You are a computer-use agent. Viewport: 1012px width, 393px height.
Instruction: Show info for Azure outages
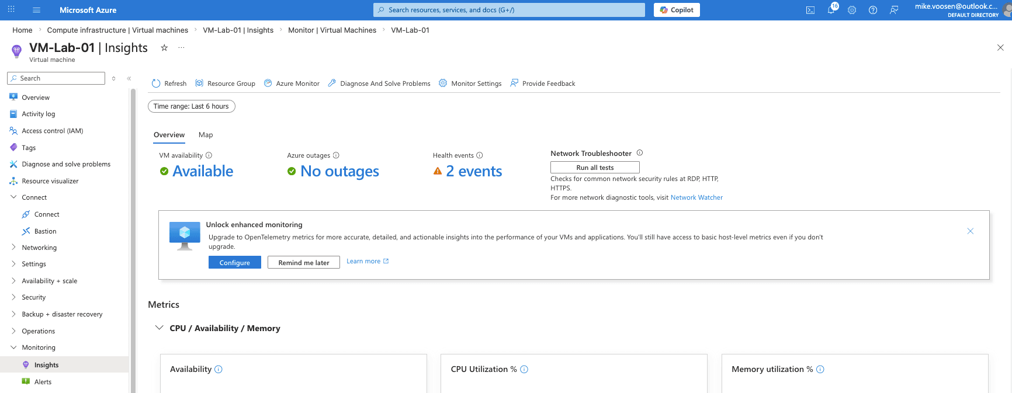click(336, 155)
